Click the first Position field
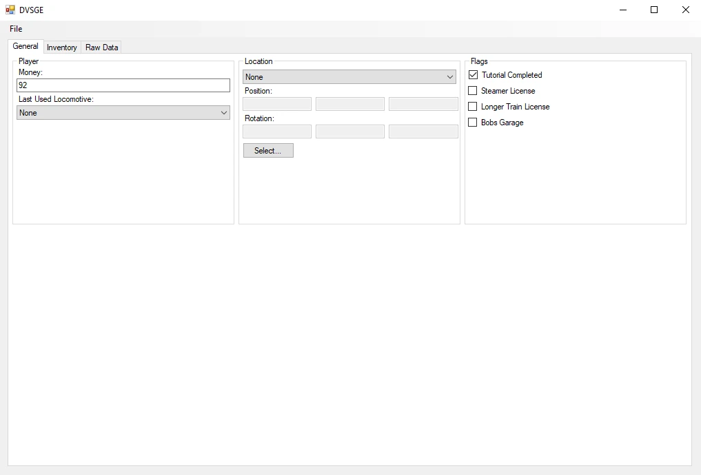 (277, 104)
